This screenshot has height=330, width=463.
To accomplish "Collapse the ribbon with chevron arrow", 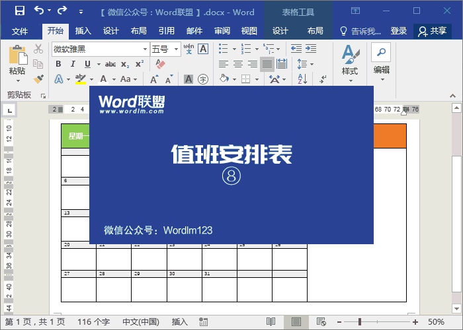I will tap(452, 96).
